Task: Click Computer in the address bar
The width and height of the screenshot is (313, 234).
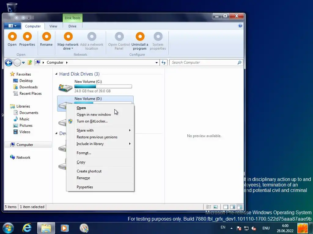Action: pos(55,62)
